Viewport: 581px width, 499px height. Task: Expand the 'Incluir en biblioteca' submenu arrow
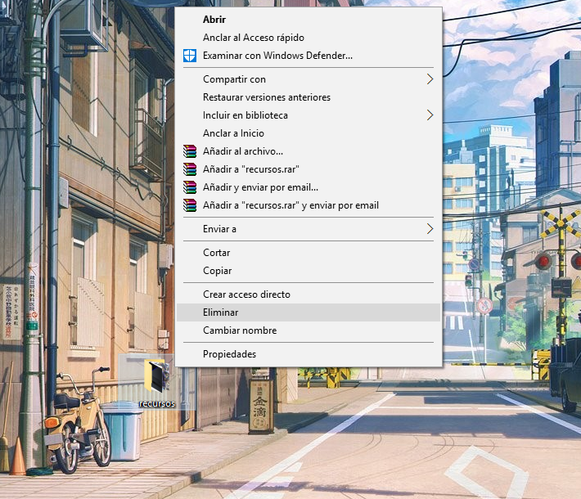(430, 115)
